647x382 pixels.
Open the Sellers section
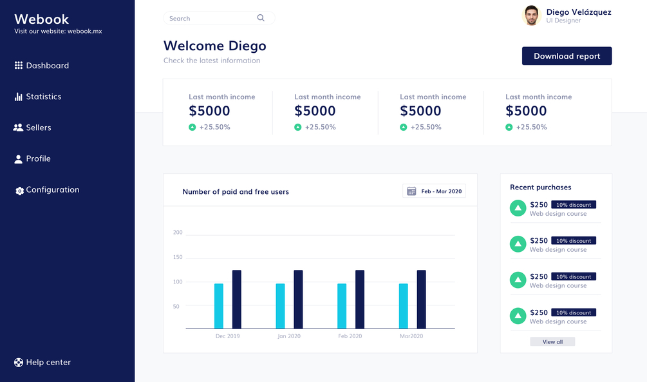[32, 128]
